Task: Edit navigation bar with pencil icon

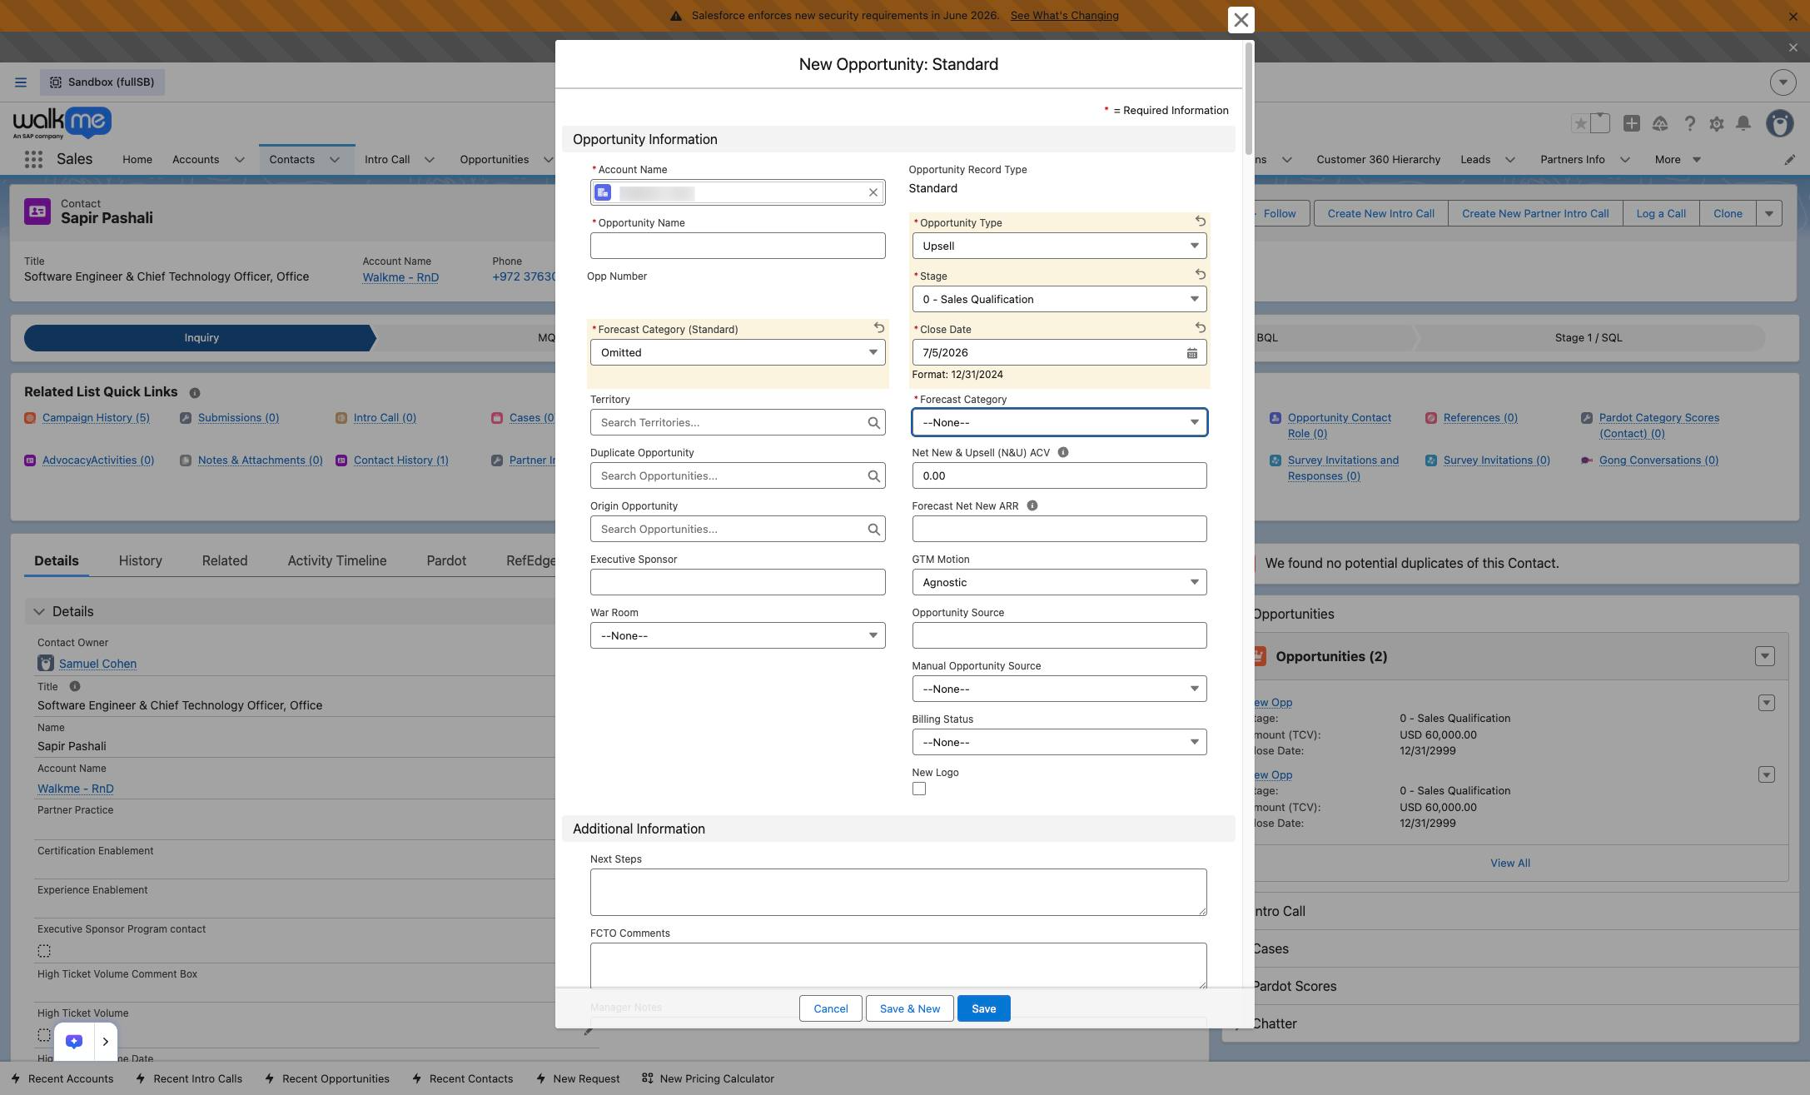Action: coord(1789,160)
